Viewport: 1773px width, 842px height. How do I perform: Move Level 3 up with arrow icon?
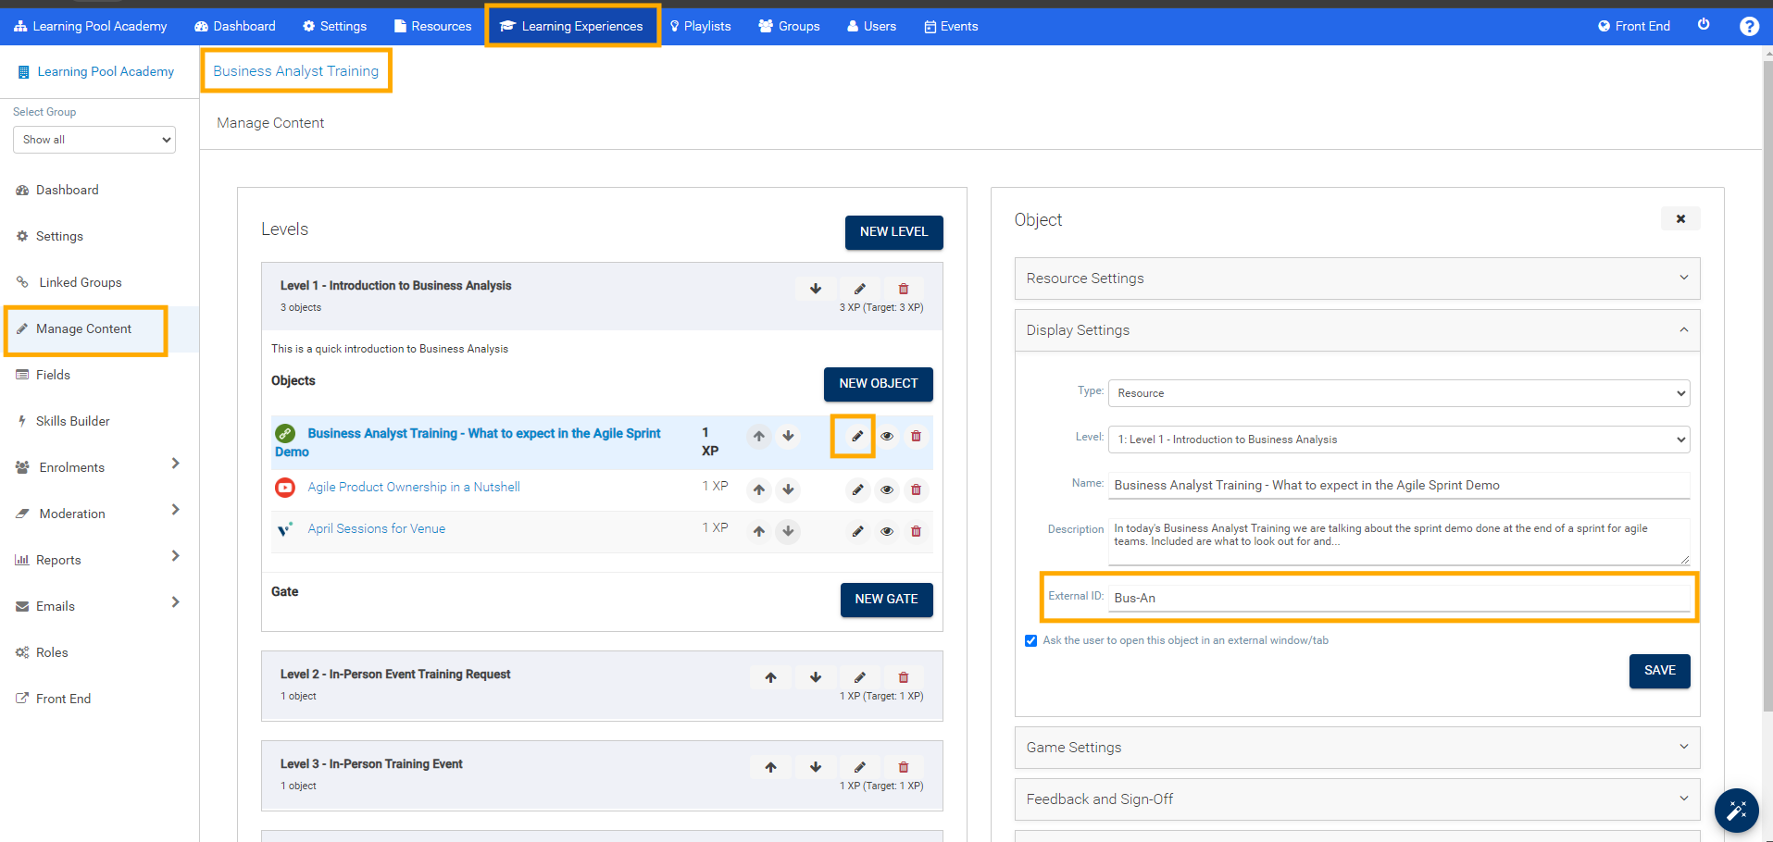click(770, 767)
